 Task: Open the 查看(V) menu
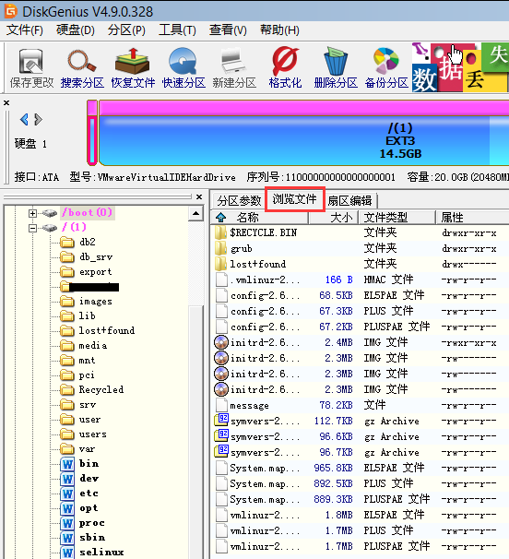[228, 30]
